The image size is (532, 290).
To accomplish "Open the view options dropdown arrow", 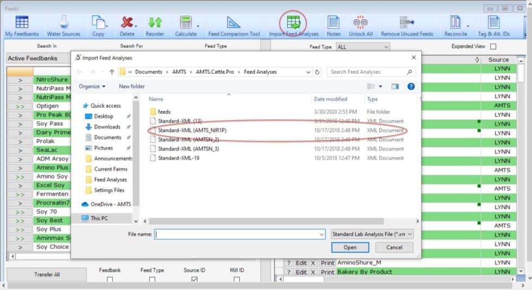I will (x=381, y=86).
